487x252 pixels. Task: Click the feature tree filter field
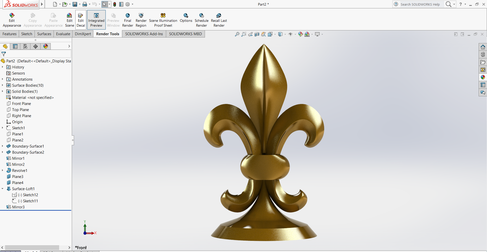(x=36, y=54)
